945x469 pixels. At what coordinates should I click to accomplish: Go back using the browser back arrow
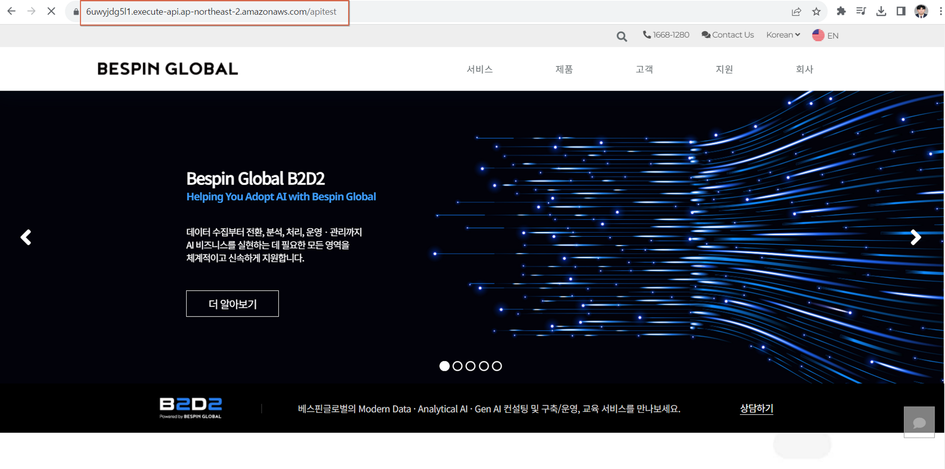[11, 11]
